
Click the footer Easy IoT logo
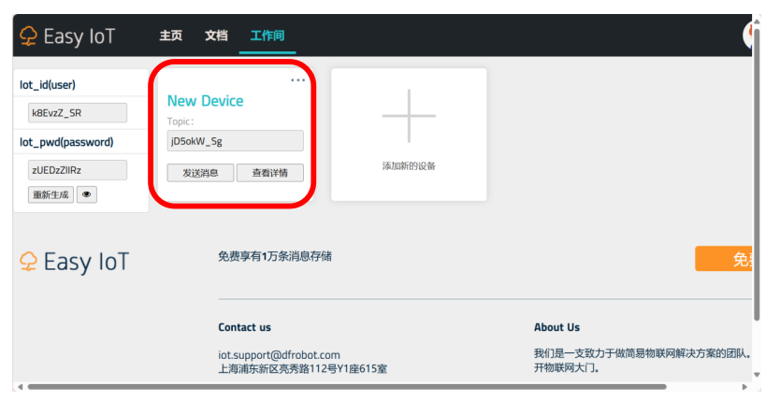click(74, 262)
